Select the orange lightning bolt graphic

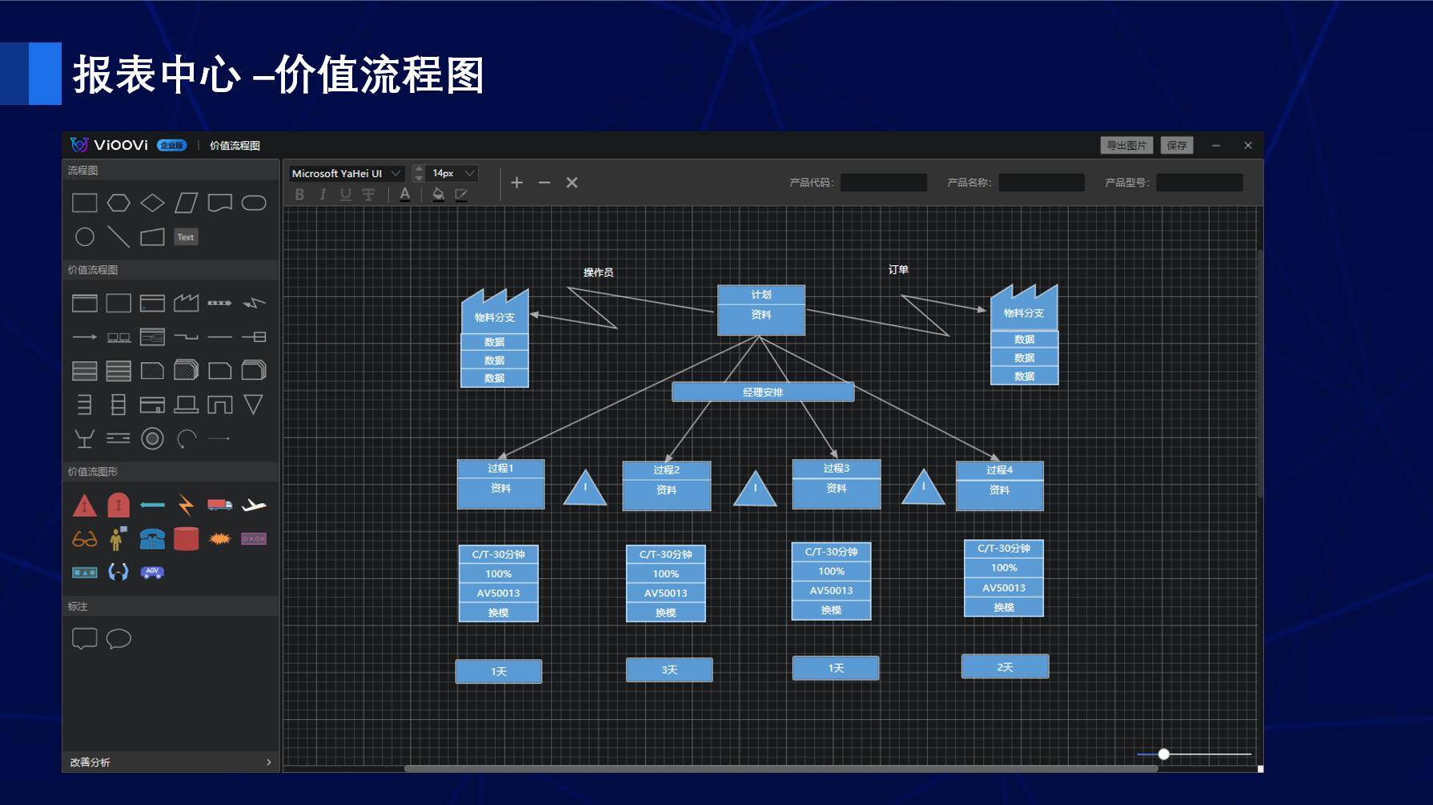[186, 505]
